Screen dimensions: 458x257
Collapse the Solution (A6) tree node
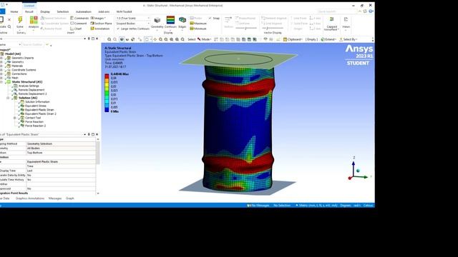point(8,98)
